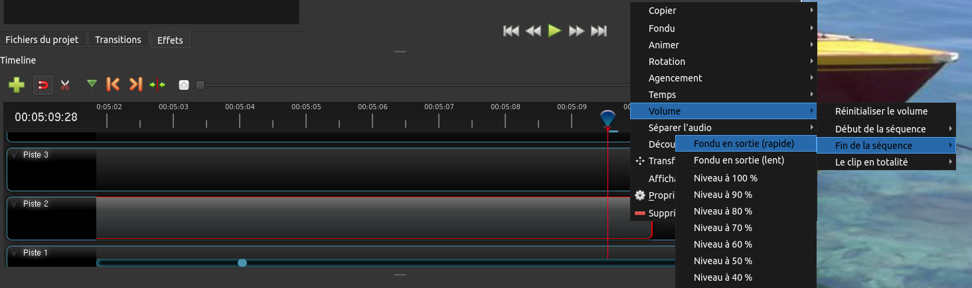Click the fast forward playback button
Screen dimensions: 972x288
[x=576, y=30]
